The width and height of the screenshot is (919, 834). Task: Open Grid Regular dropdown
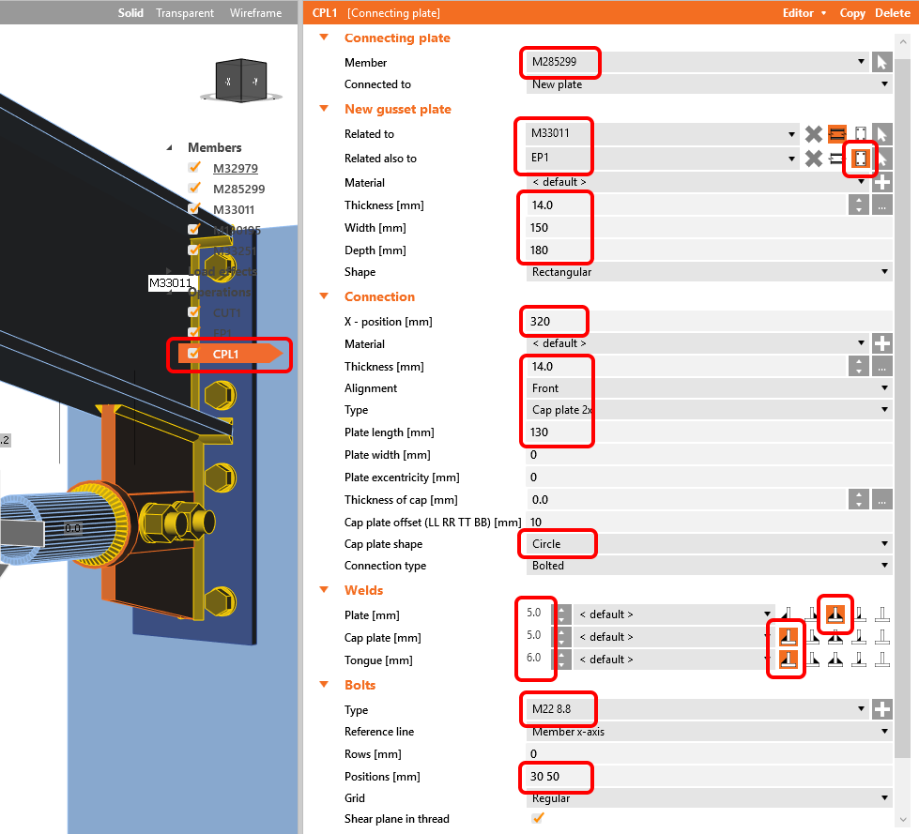884,797
